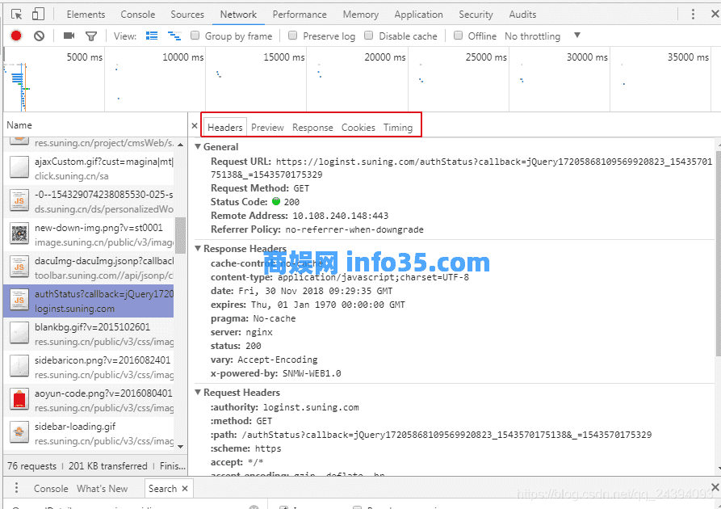This screenshot has width=721, height=509.
Task: Clear the network log icon
Action: coord(39,36)
